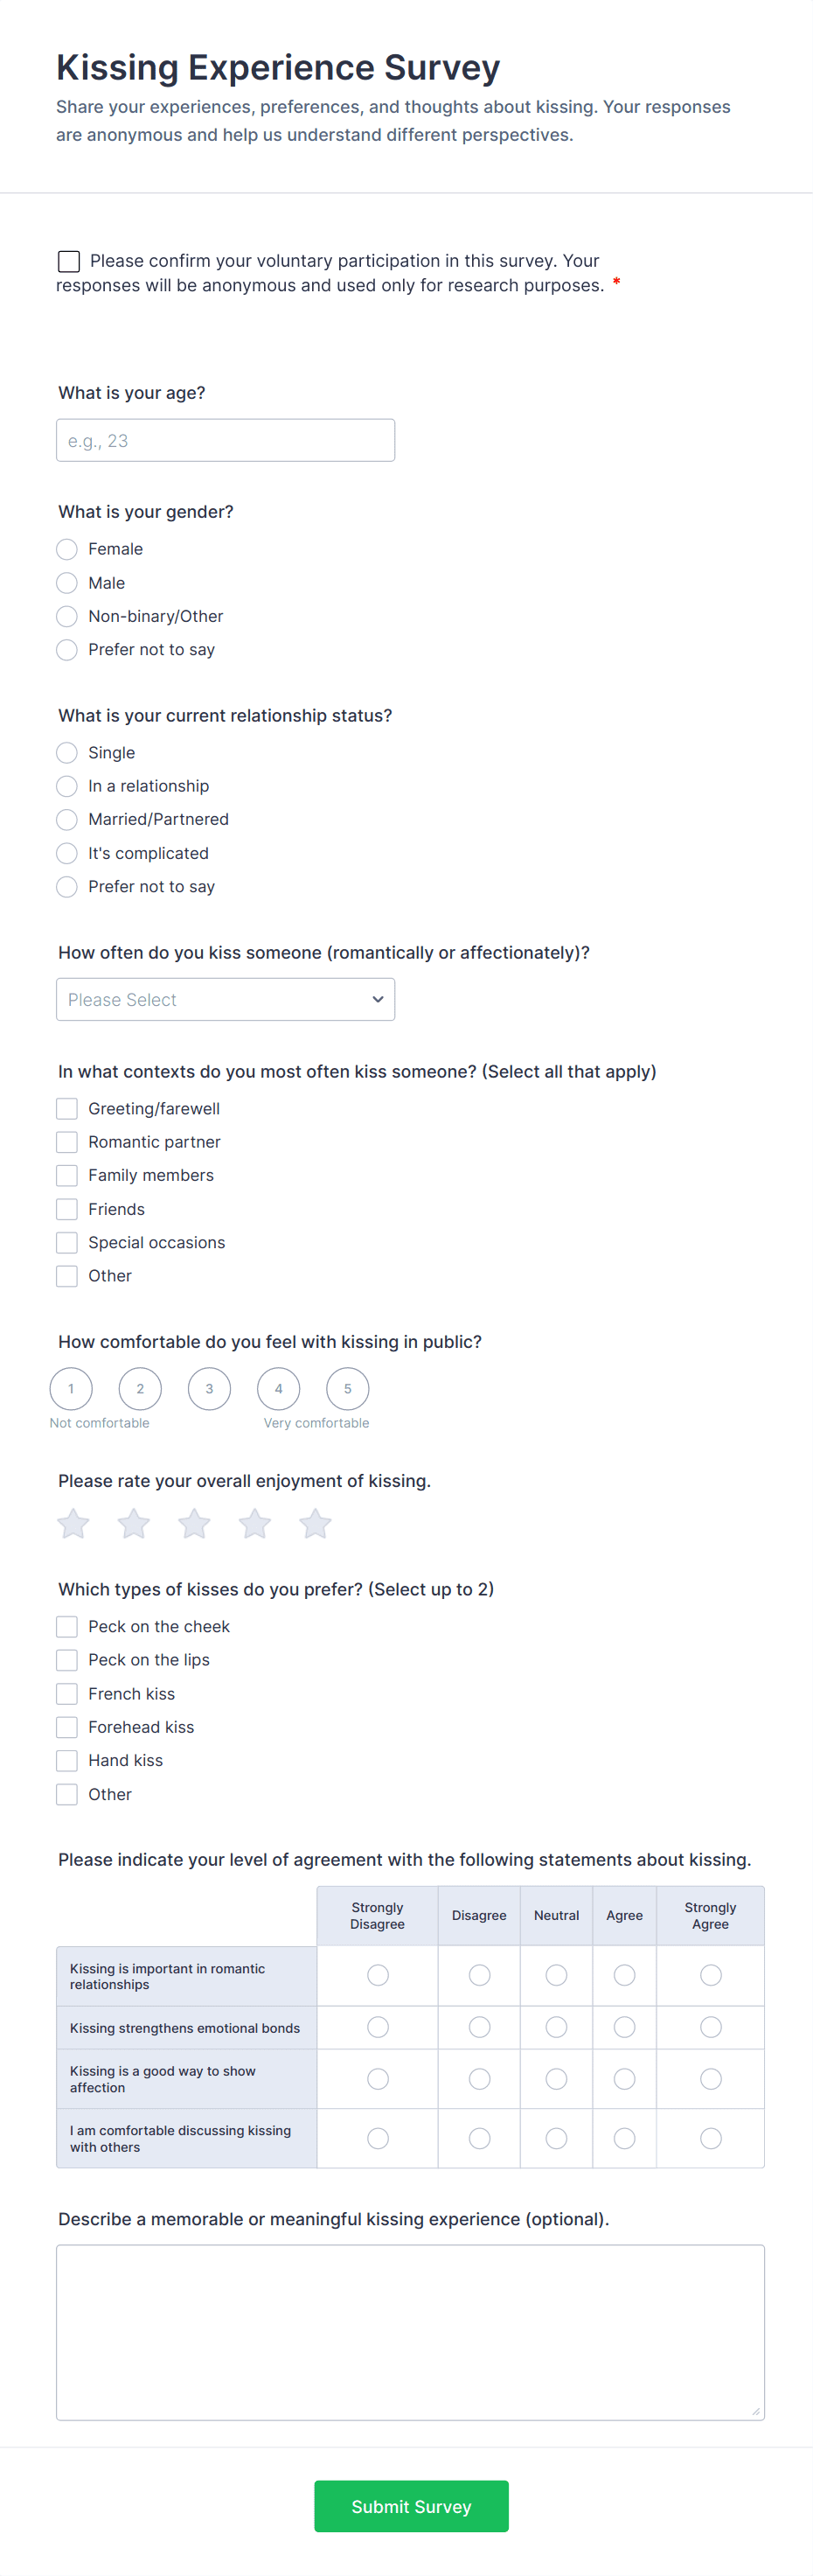Click the fourth star icon
813x2576 pixels.
[x=255, y=1524]
